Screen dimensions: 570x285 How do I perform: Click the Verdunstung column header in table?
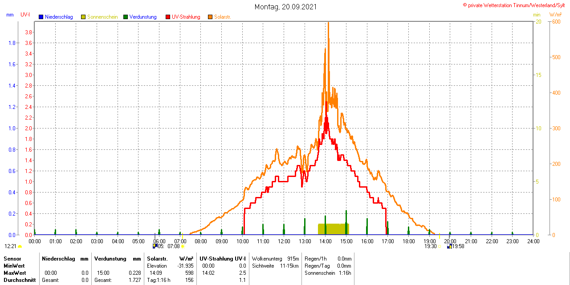pyautogui.click(x=110, y=259)
